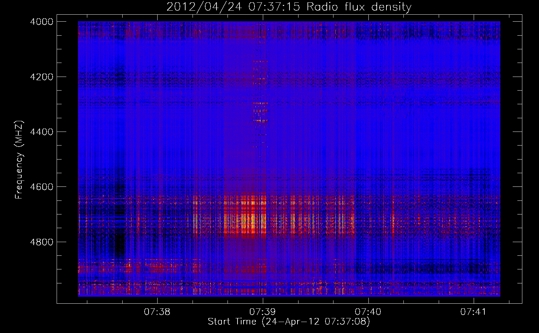Select the y-axis label 'Frequency (MHZ)'
The height and width of the screenshot is (333, 539).
coord(19,160)
